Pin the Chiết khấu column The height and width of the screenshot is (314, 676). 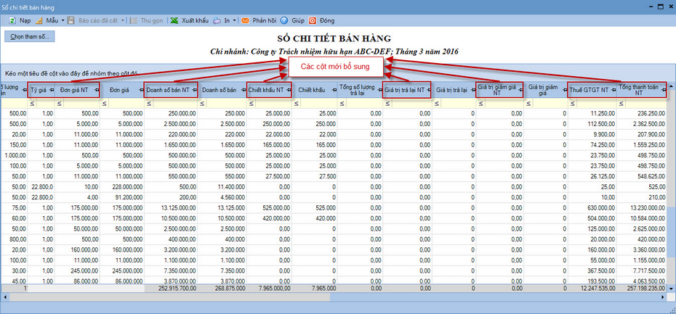(333, 89)
